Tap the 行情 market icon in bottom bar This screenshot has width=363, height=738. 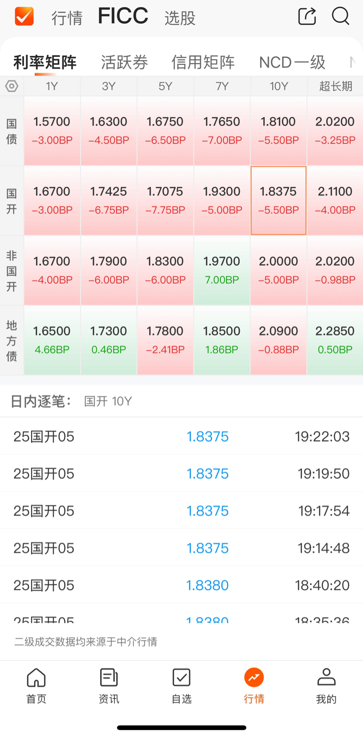pos(254,686)
